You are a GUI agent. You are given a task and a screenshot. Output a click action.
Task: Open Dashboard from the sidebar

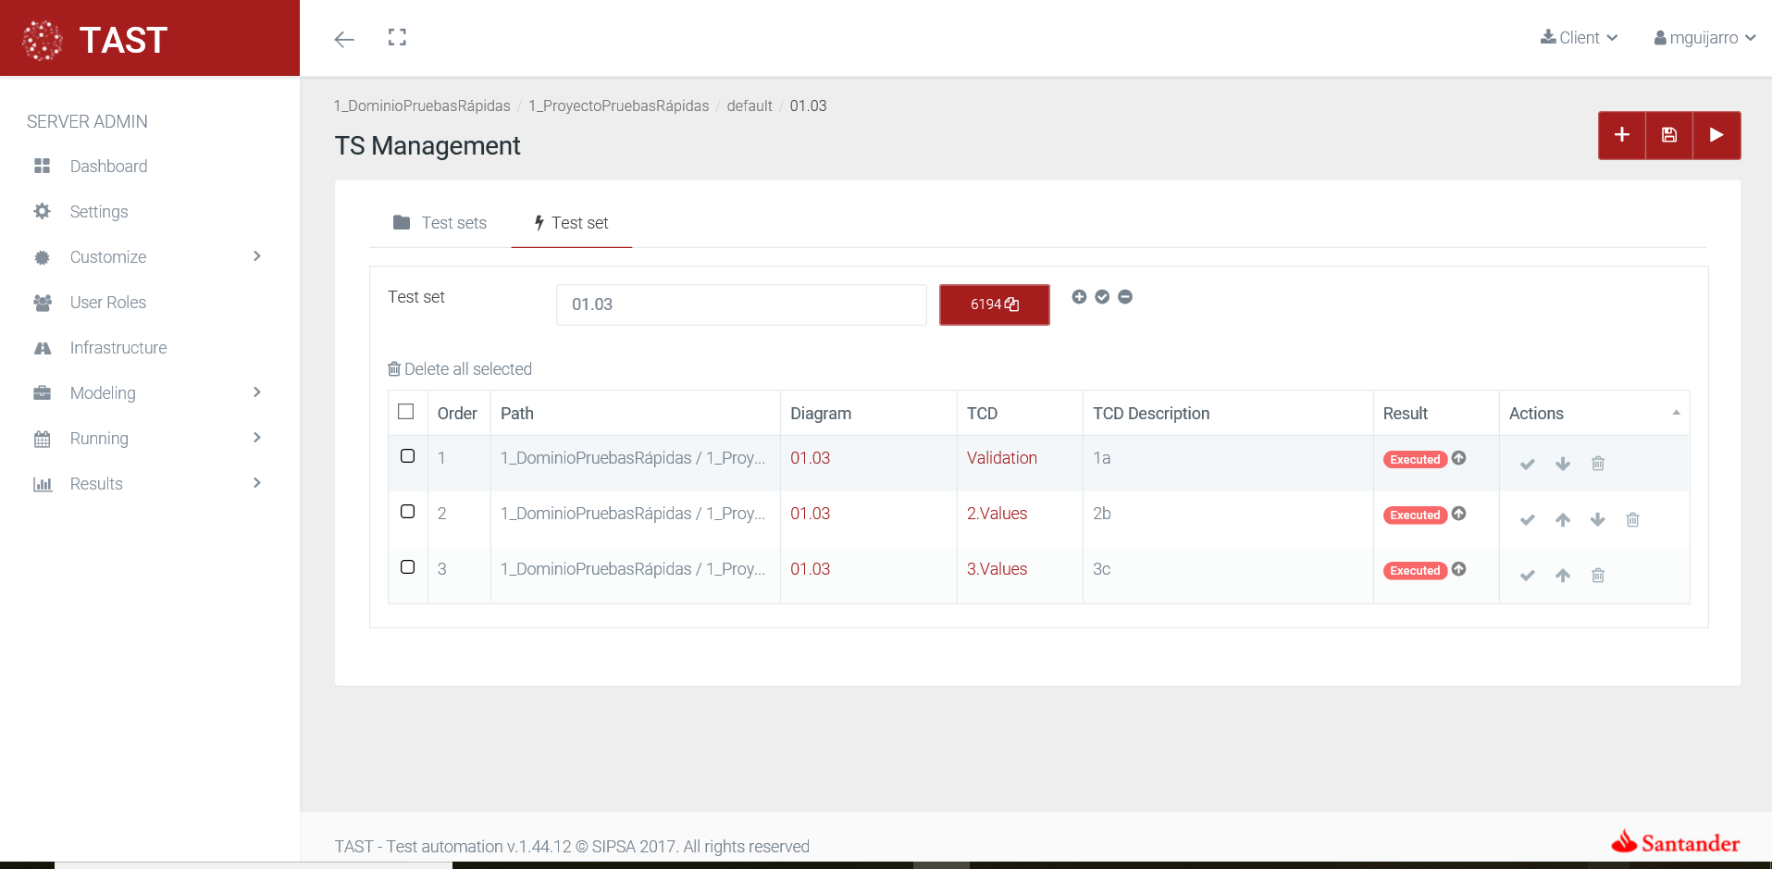click(x=108, y=167)
